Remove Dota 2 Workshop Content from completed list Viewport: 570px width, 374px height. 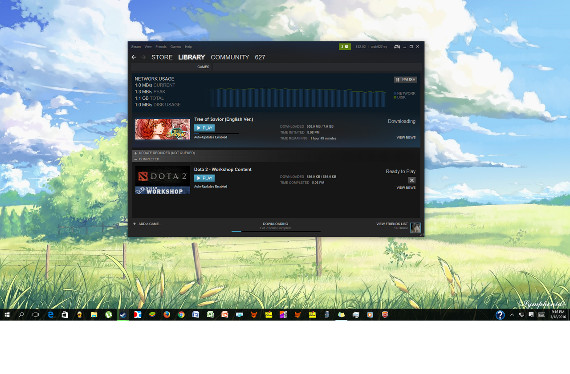412,180
